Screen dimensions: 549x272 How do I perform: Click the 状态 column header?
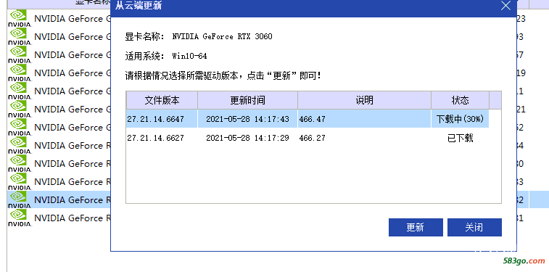tap(460, 101)
